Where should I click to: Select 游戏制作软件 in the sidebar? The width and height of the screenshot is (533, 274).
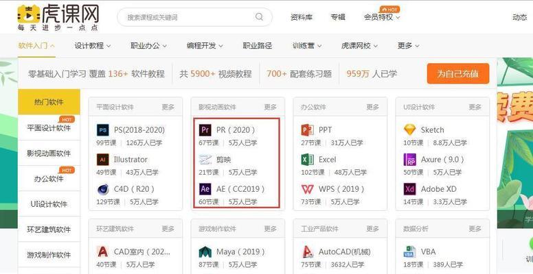coord(49,255)
